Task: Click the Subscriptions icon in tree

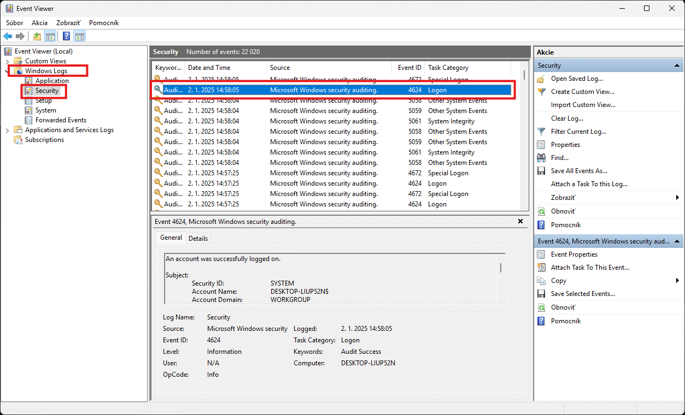Action: coord(18,140)
